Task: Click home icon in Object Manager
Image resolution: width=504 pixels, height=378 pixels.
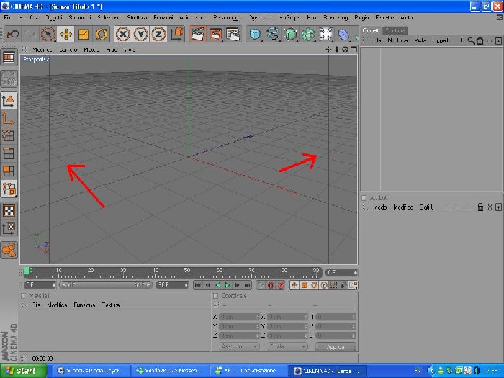Action: [480, 41]
